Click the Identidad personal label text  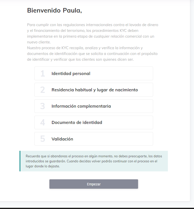[71, 74]
